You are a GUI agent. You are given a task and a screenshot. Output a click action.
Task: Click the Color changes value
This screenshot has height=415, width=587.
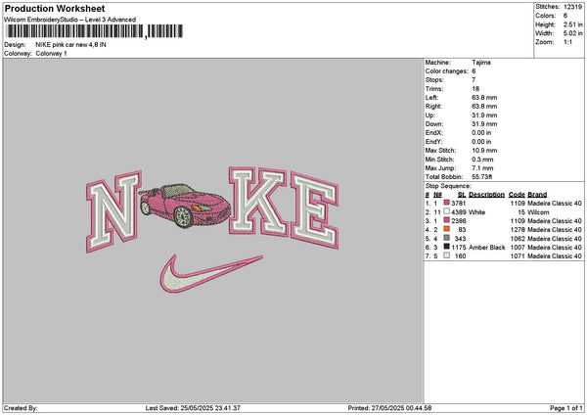click(474, 71)
